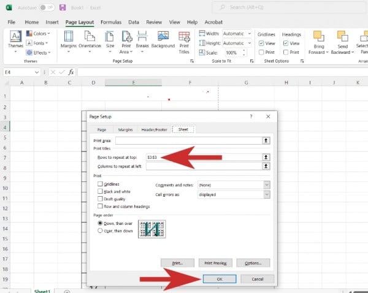Switch to the Insert ribbon tab
This screenshot has width=368, height=293.
52,22
